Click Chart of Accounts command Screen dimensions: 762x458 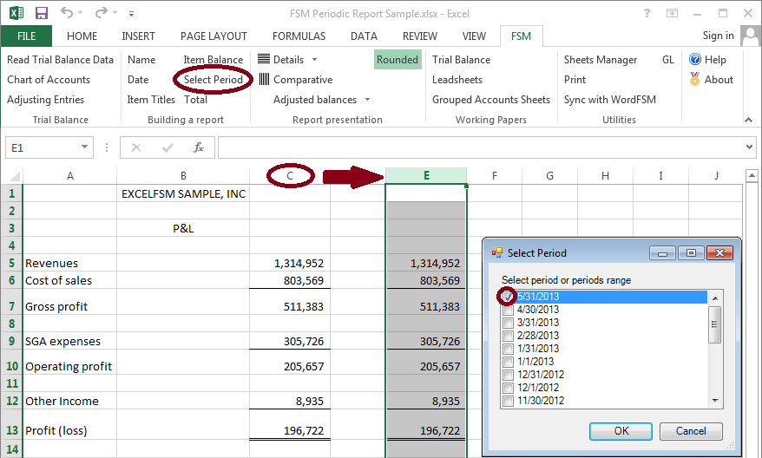click(49, 79)
